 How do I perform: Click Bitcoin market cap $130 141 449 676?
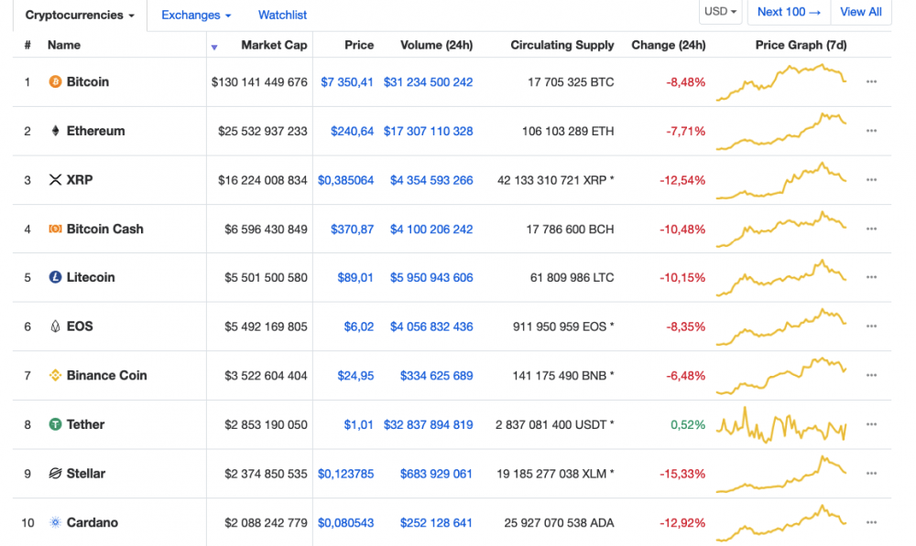point(259,82)
